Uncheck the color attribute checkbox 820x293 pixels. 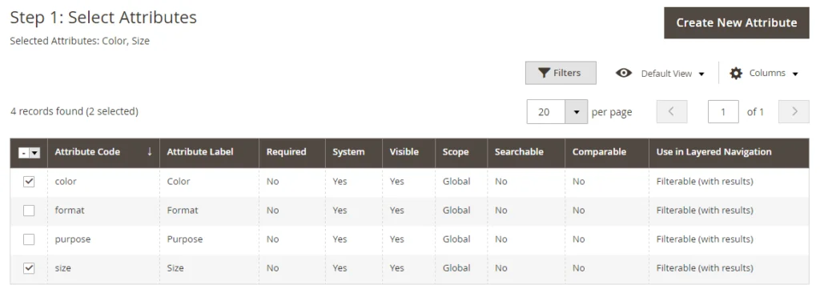tap(30, 182)
